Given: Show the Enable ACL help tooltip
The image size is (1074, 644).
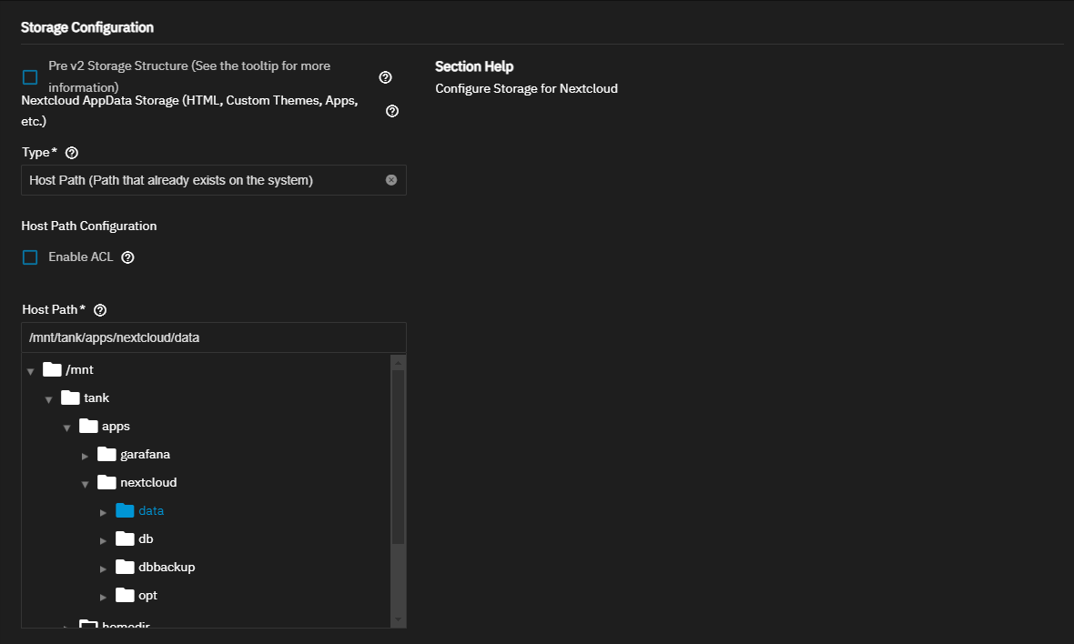Looking at the screenshot, I should pos(127,257).
